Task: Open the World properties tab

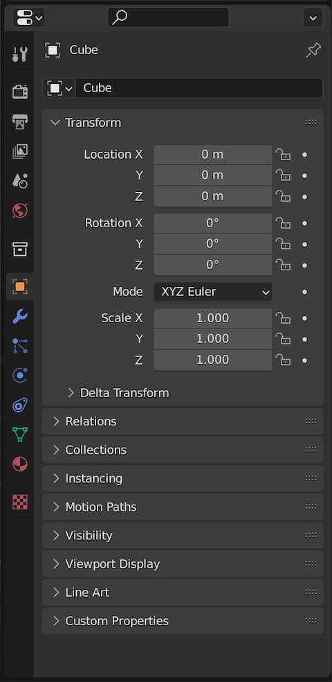Action: tap(20, 211)
